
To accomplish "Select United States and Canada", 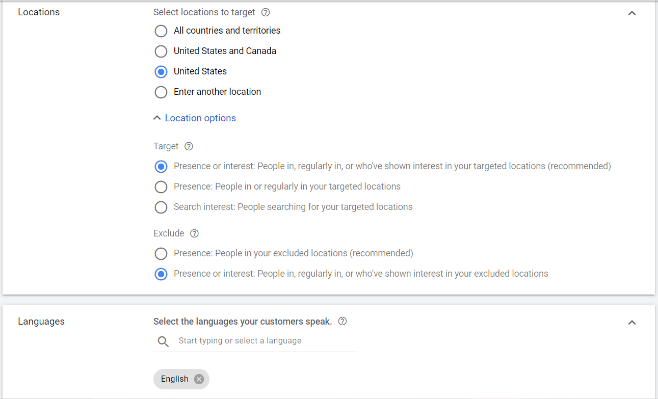I will (x=161, y=51).
